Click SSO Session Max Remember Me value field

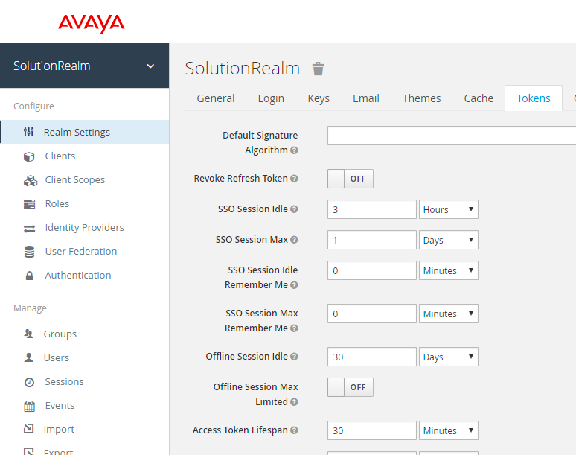tap(372, 314)
